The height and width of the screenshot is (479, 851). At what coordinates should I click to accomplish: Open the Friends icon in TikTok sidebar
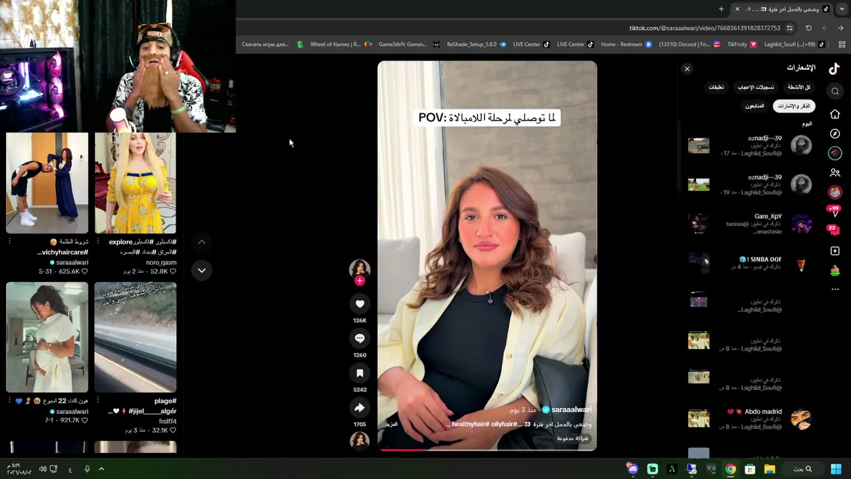pyautogui.click(x=835, y=173)
